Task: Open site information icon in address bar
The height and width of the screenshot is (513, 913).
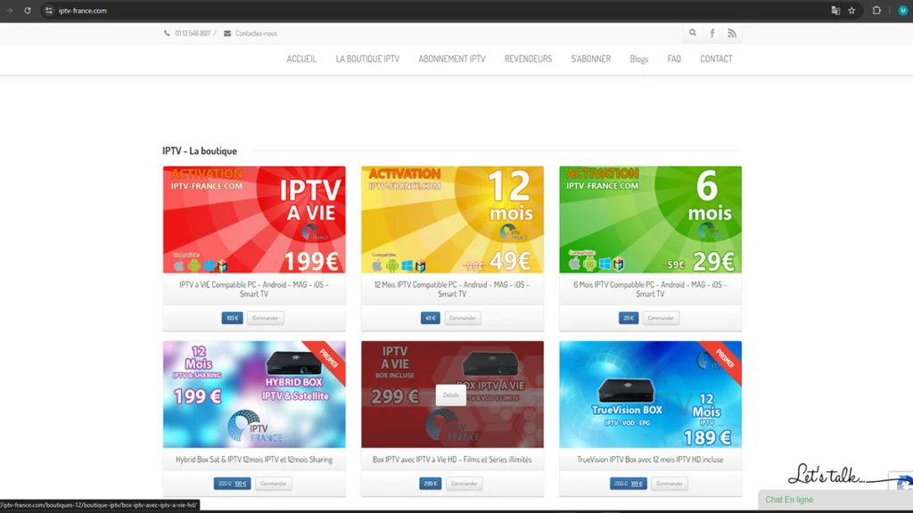Action: coord(49,11)
